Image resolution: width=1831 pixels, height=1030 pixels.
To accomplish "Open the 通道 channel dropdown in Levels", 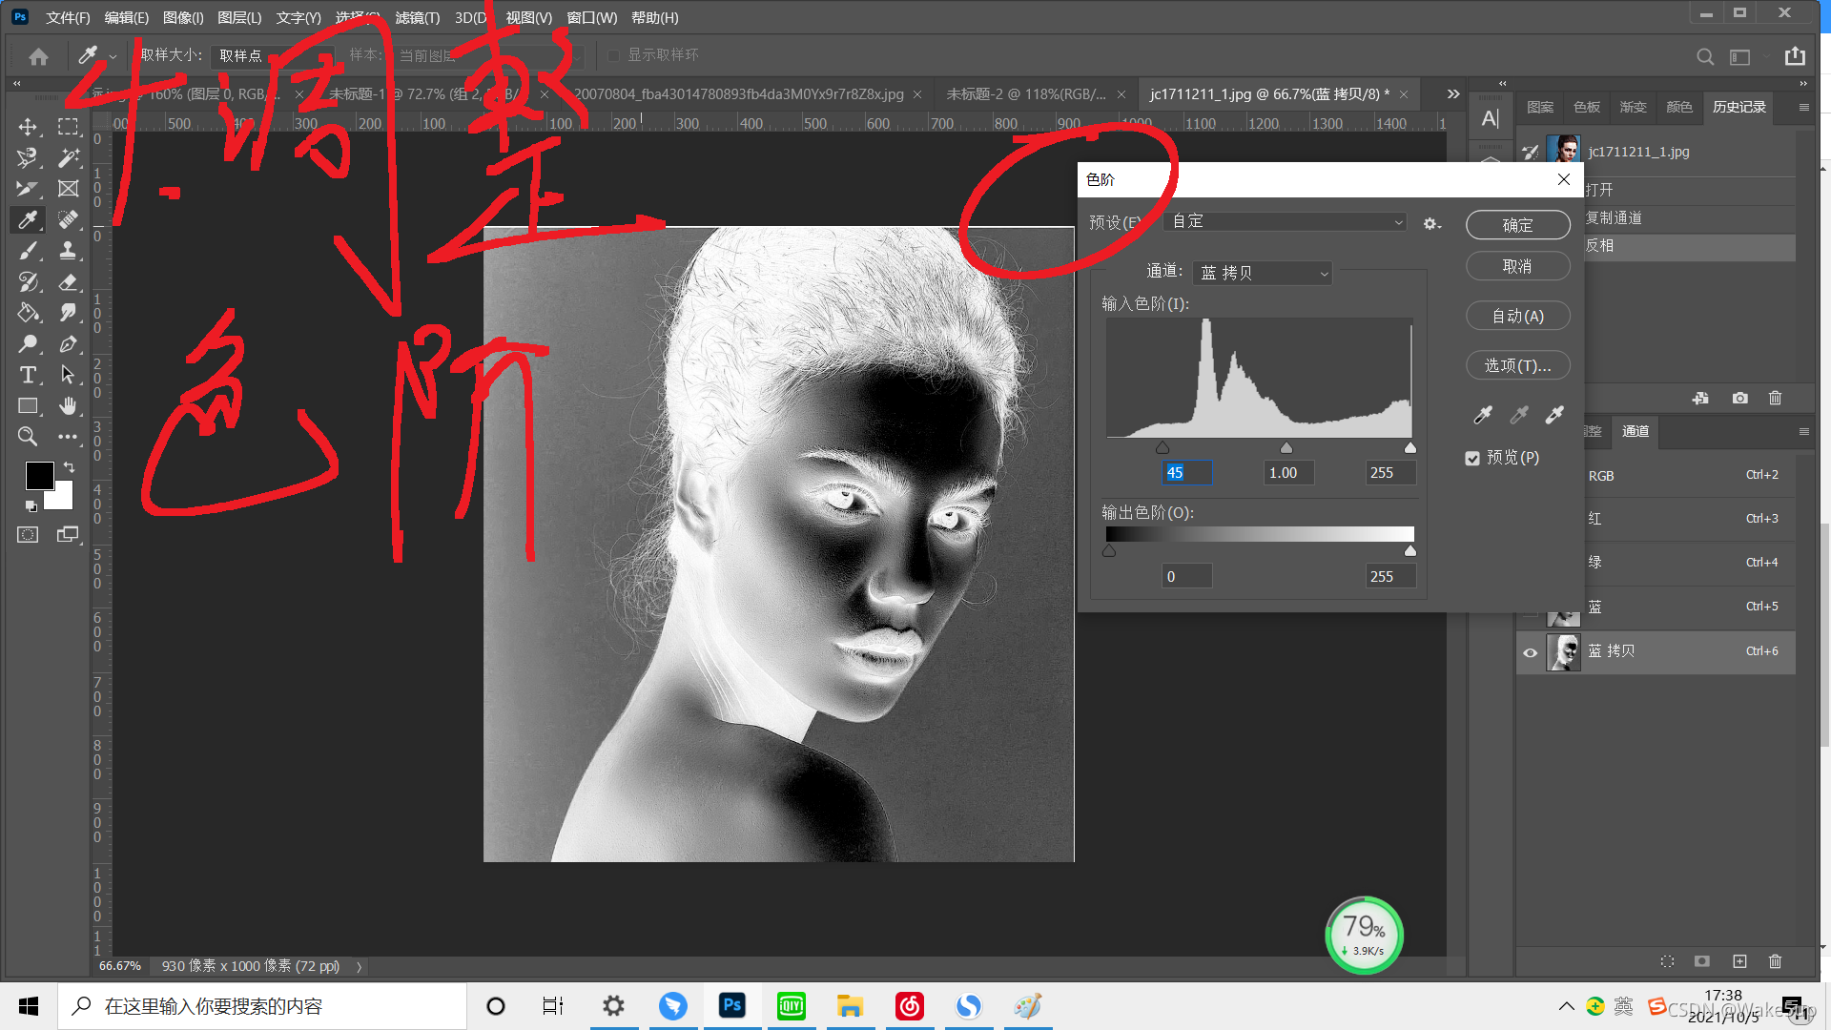I will click(1263, 273).
